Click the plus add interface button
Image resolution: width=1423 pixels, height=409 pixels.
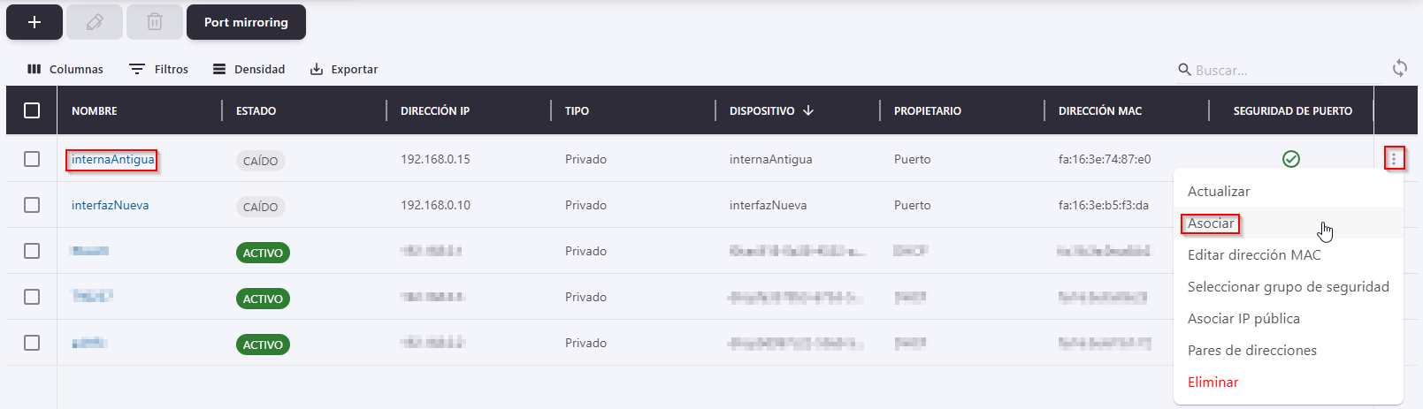34,22
